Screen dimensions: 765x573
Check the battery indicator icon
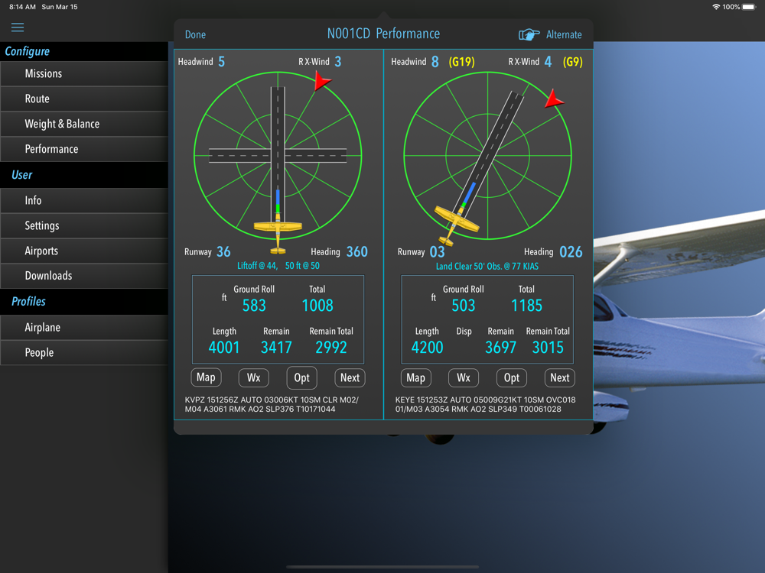[749, 7]
